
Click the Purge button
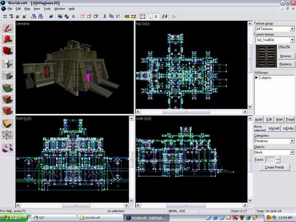click(290, 119)
